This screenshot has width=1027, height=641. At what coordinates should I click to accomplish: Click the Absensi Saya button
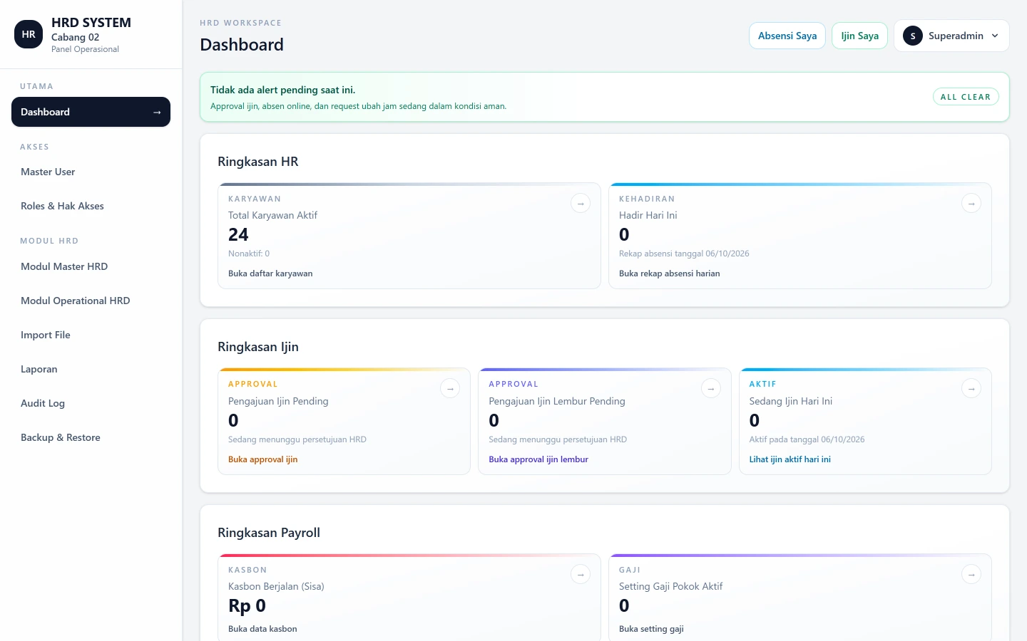787,36
